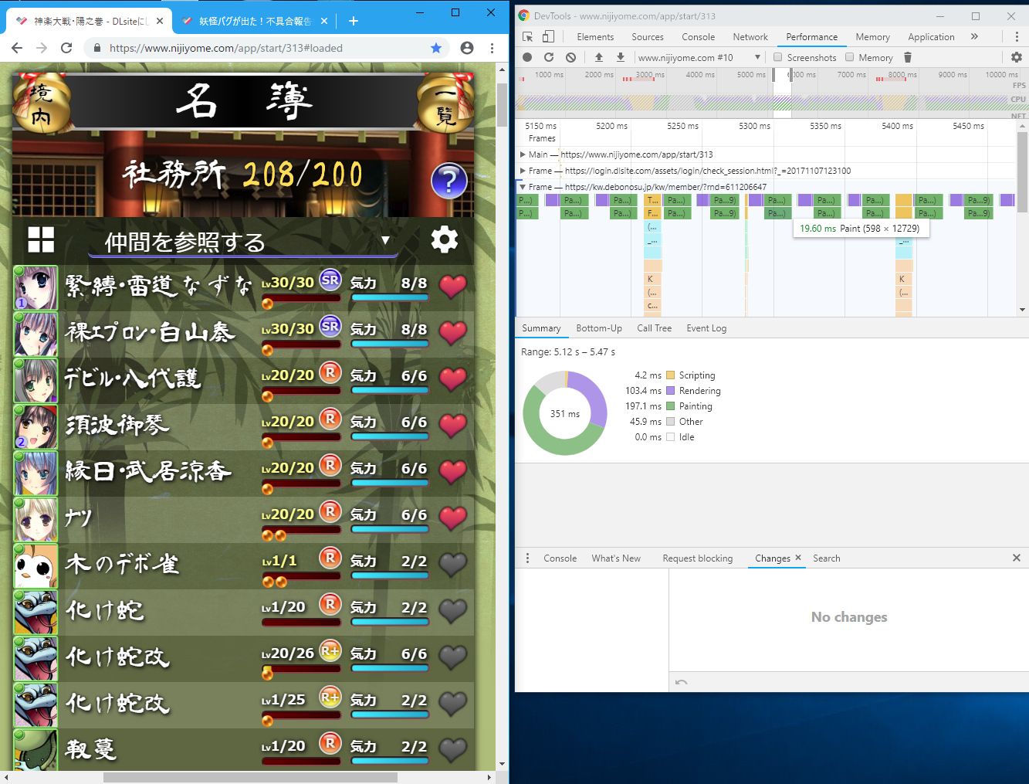
Task: Switch to the grid view icon
Action: (41, 239)
